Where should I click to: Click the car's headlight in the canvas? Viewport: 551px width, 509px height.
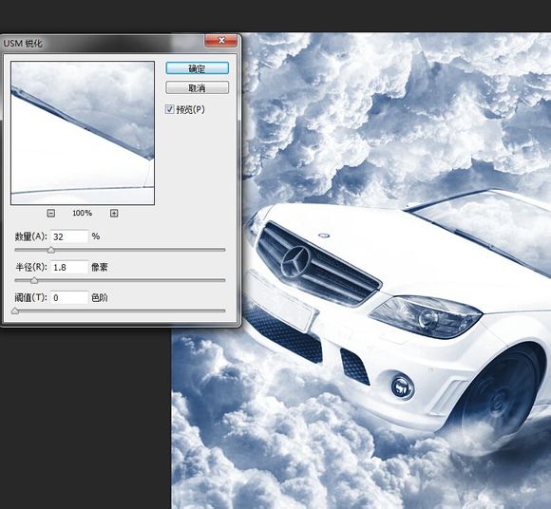point(426,316)
